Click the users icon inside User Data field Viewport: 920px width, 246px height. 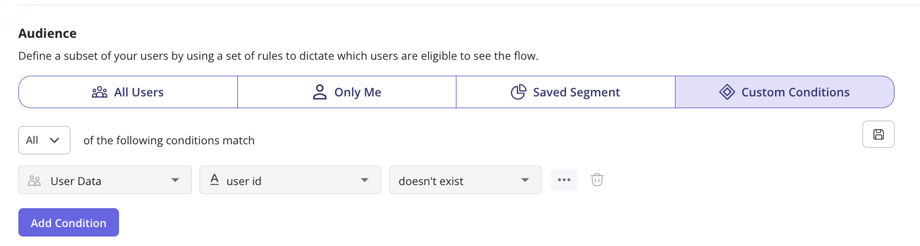tap(34, 181)
